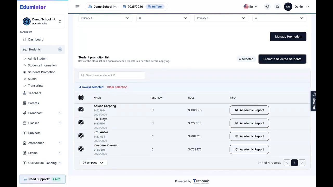Click the search name, student ID field
The image size is (333, 187).
[112, 75]
